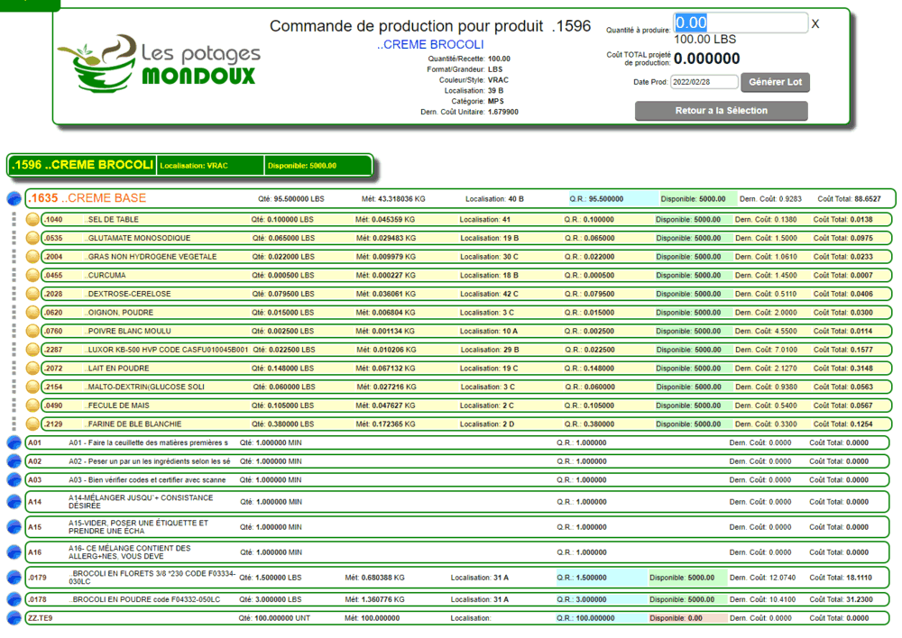Click the Localisation: VRAC header cell

point(210,166)
